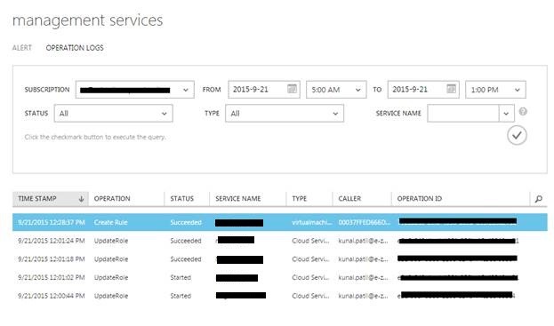Select the 12:28:37 PM Create Rule row
554x326 pixels.
click(280, 222)
